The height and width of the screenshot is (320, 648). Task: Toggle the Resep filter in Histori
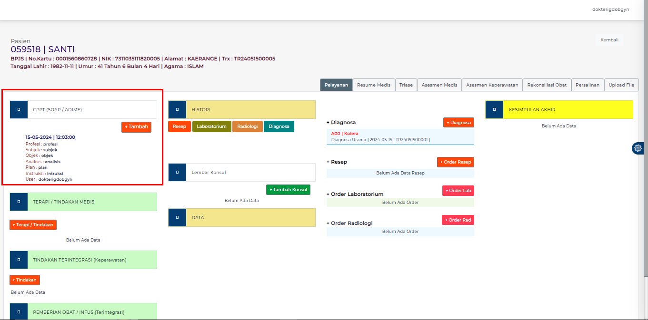179,126
